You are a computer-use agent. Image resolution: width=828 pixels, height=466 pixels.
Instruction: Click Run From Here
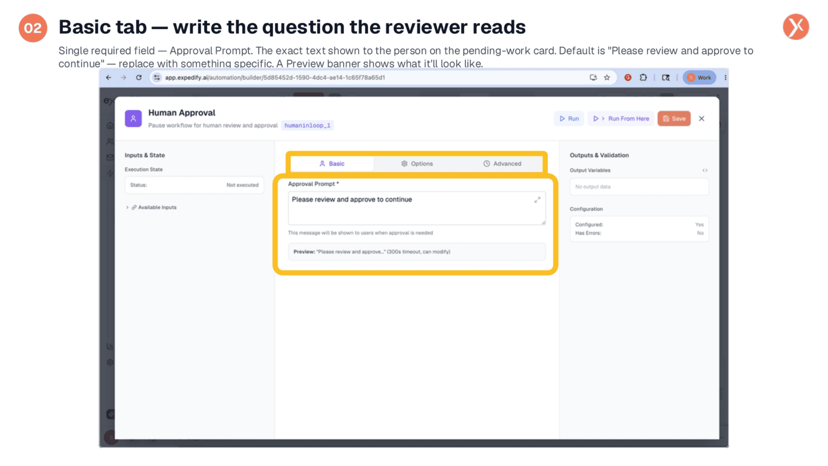pos(621,119)
